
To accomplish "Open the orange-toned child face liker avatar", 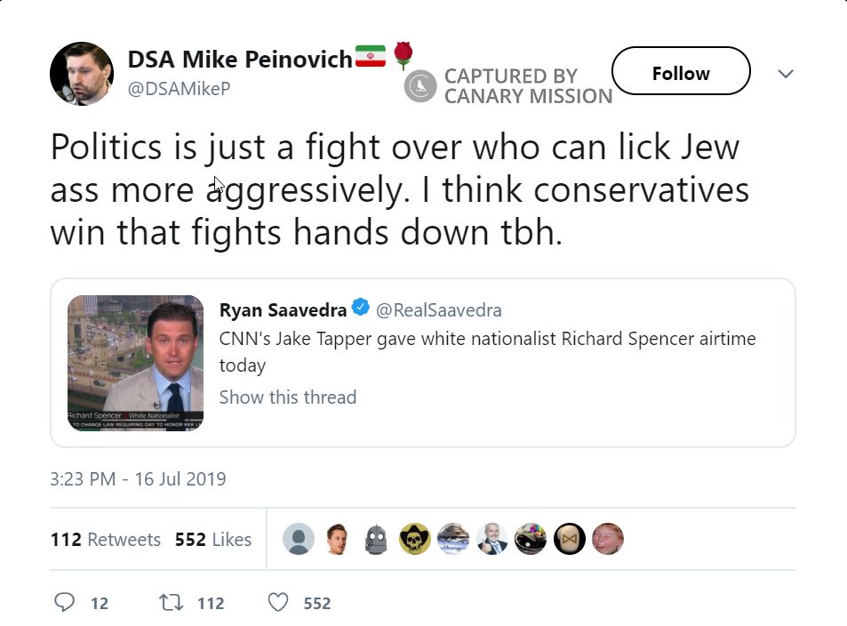I will pyautogui.click(x=608, y=539).
